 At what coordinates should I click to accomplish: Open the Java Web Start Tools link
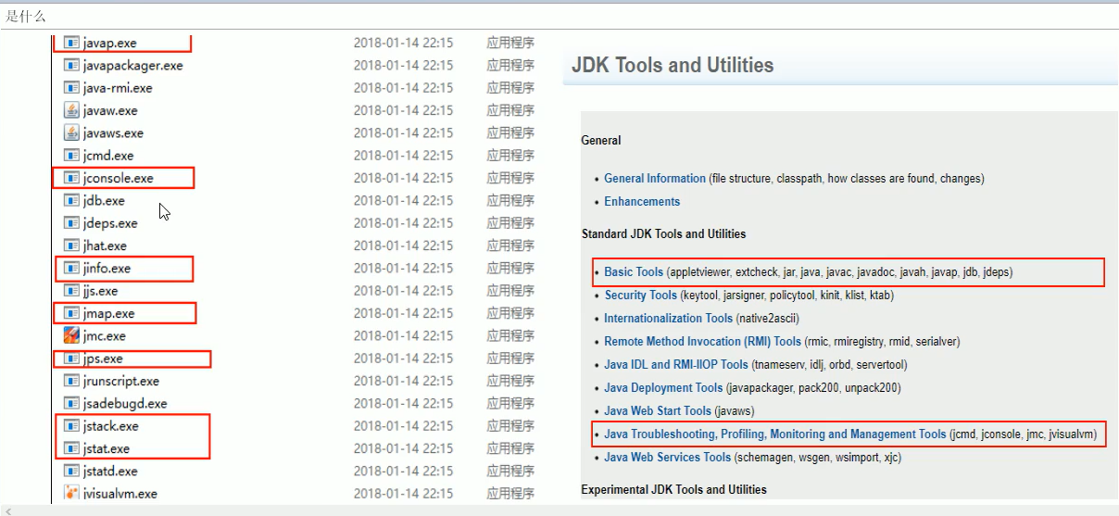(x=658, y=410)
